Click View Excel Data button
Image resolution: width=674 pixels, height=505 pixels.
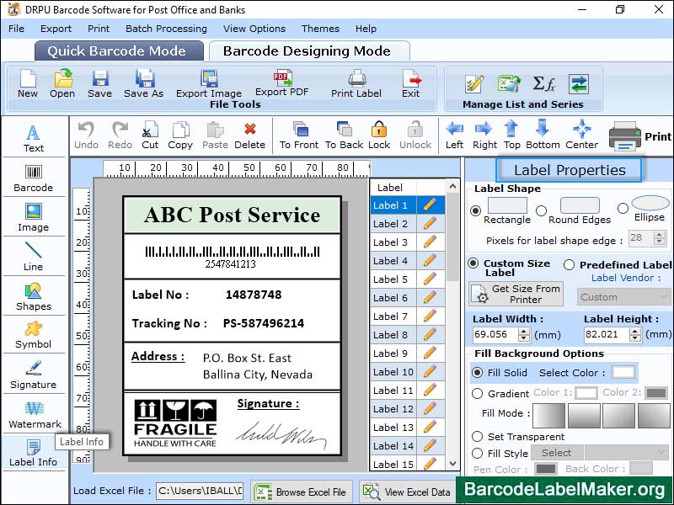[x=408, y=492]
